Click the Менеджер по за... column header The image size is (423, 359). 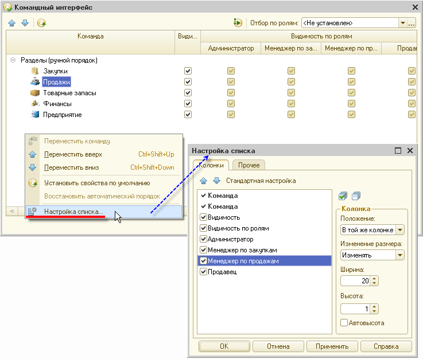click(291, 48)
